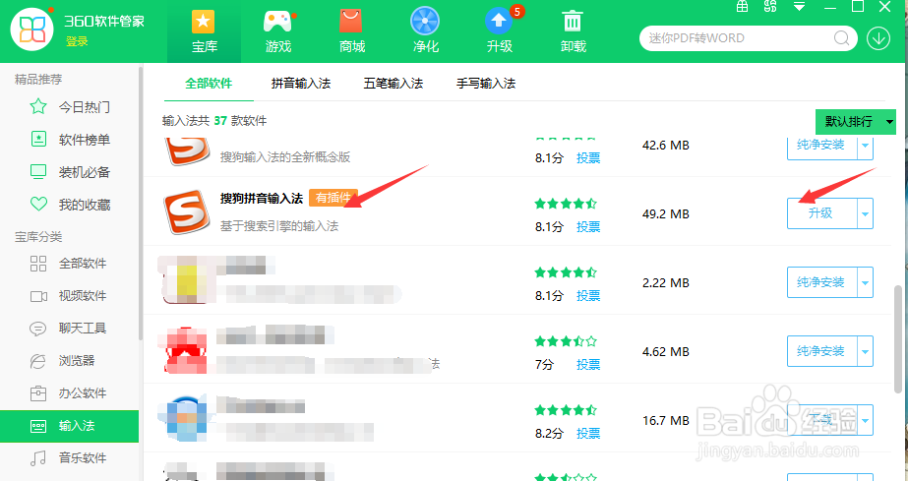908x481 pixels.
Task: Click 投票 in the 搜狗拼音输入法 row
Action: 587,227
